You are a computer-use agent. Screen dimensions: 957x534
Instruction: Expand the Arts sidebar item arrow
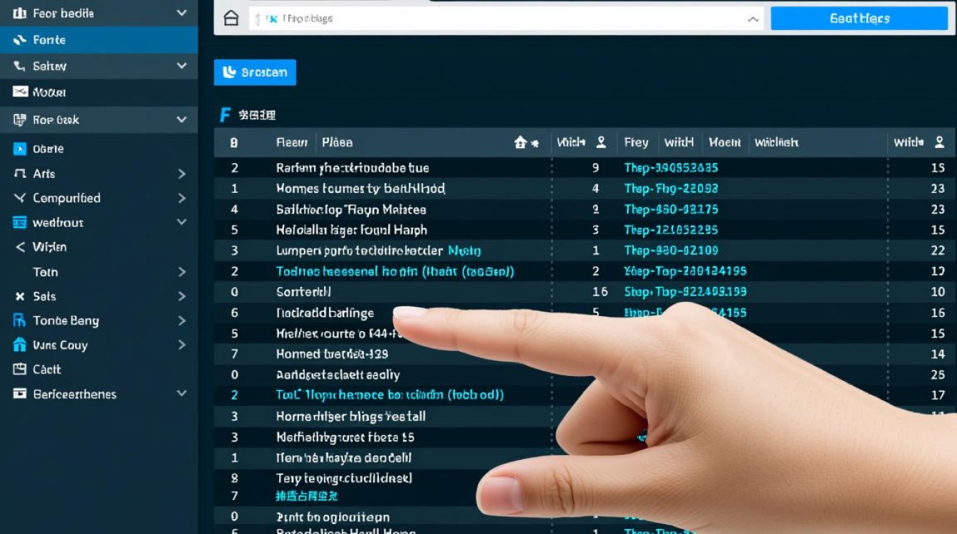coord(182,173)
